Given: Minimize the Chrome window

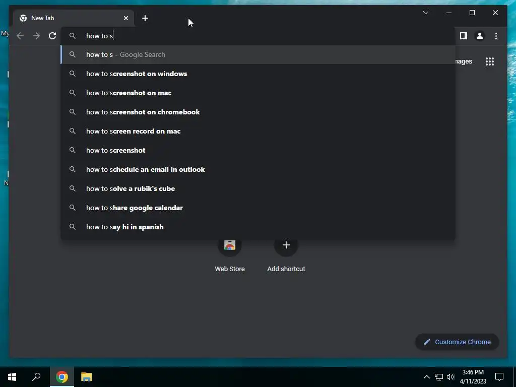Looking at the screenshot, I should 449,13.
